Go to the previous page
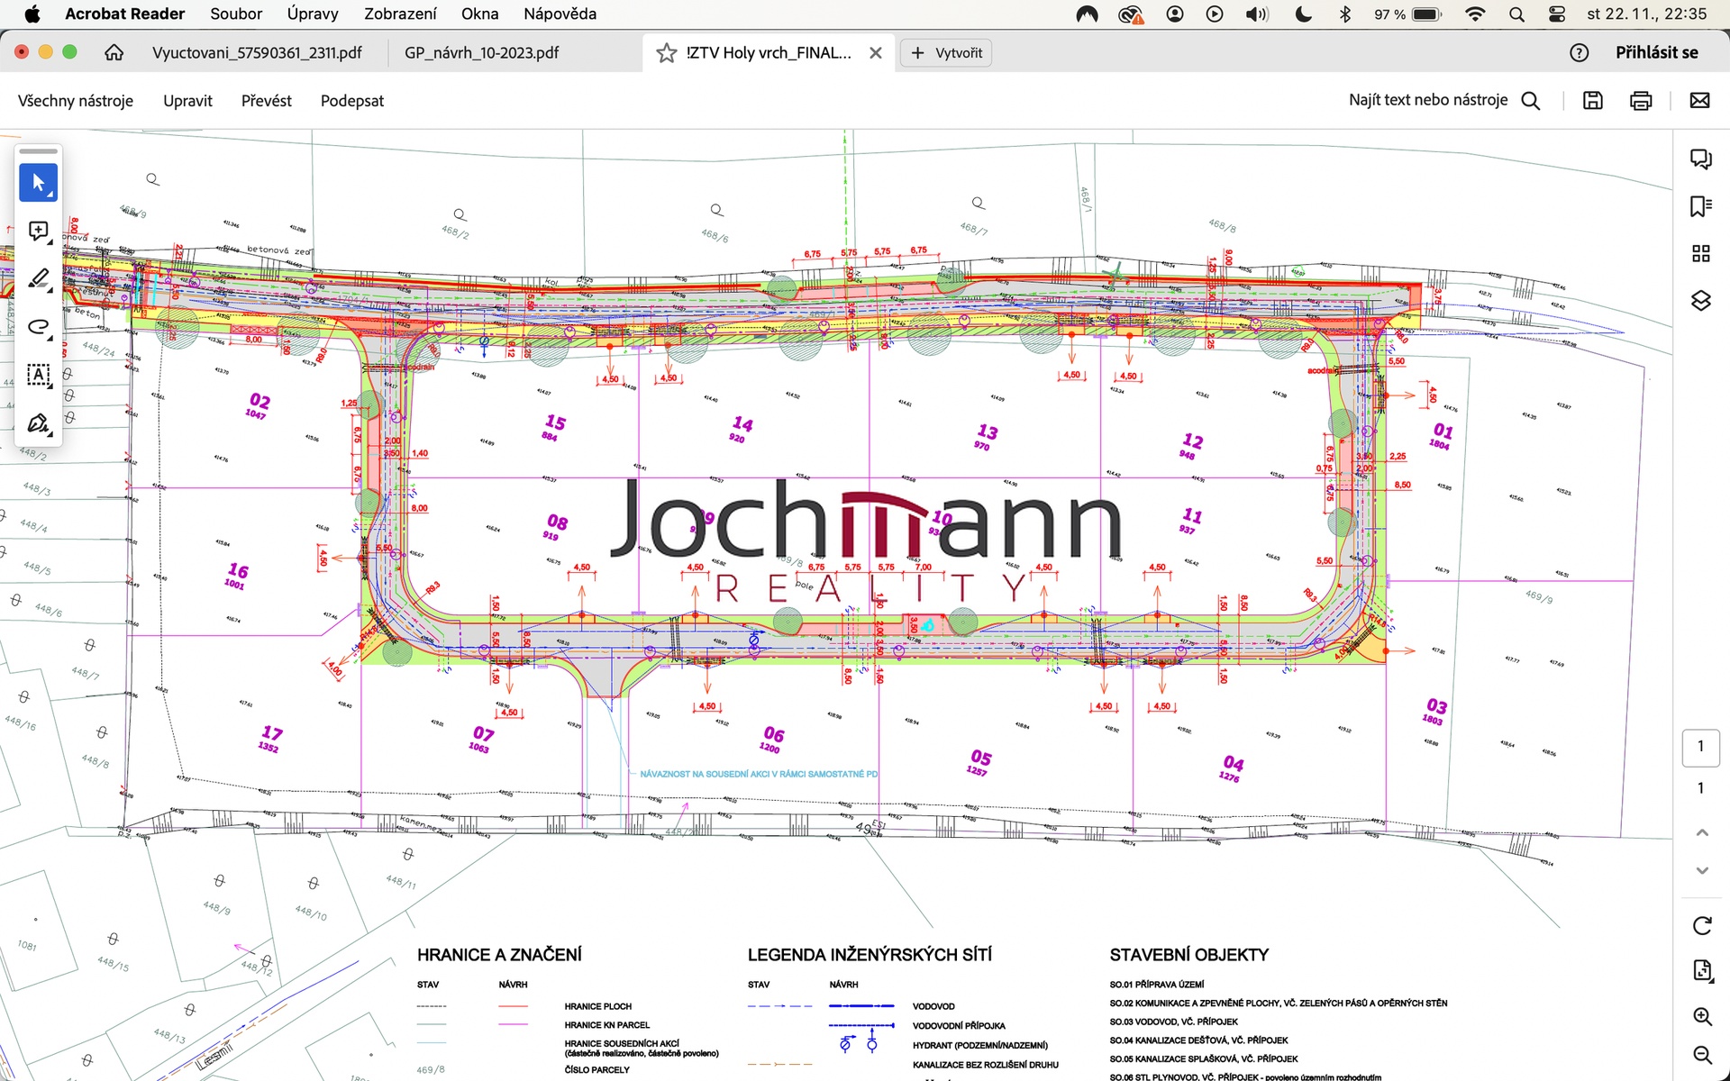Image resolution: width=1730 pixels, height=1081 pixels. tap(1701, 832)
